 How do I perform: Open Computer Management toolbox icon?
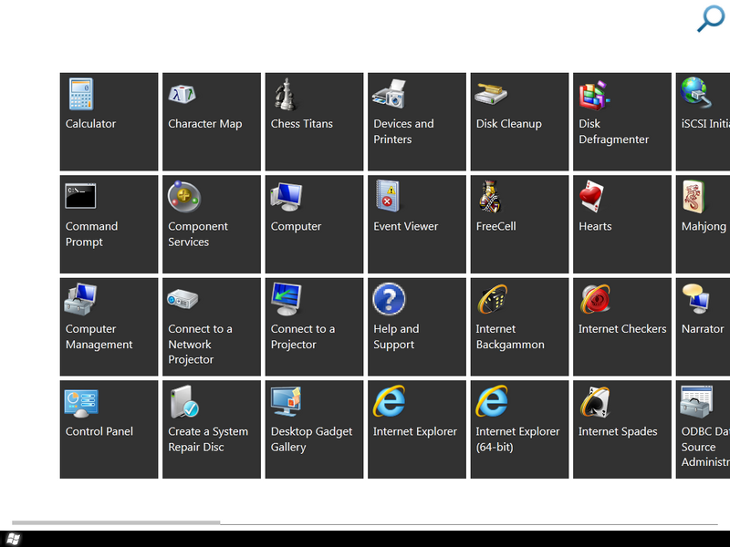point(80,299)
